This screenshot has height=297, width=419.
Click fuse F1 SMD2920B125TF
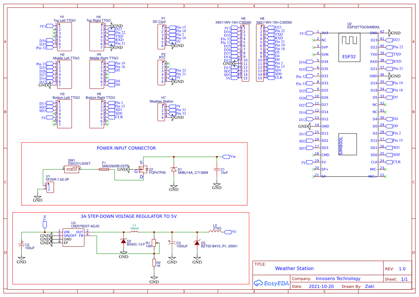point(104,169)
